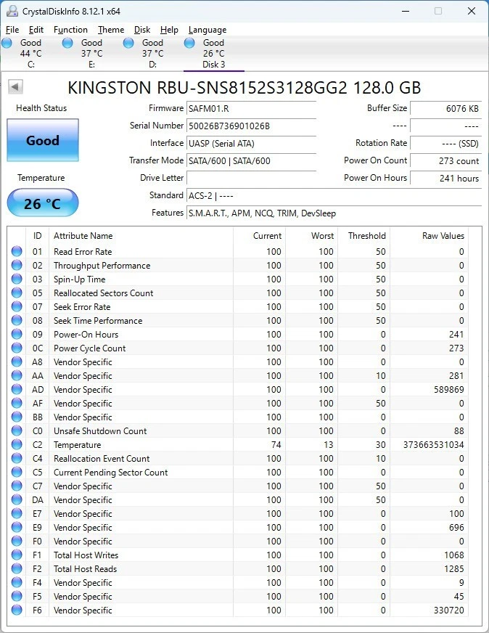
Task: Click status orb of Power Cycle Count row
Action: pyautogui.click(x=17, y=348)
